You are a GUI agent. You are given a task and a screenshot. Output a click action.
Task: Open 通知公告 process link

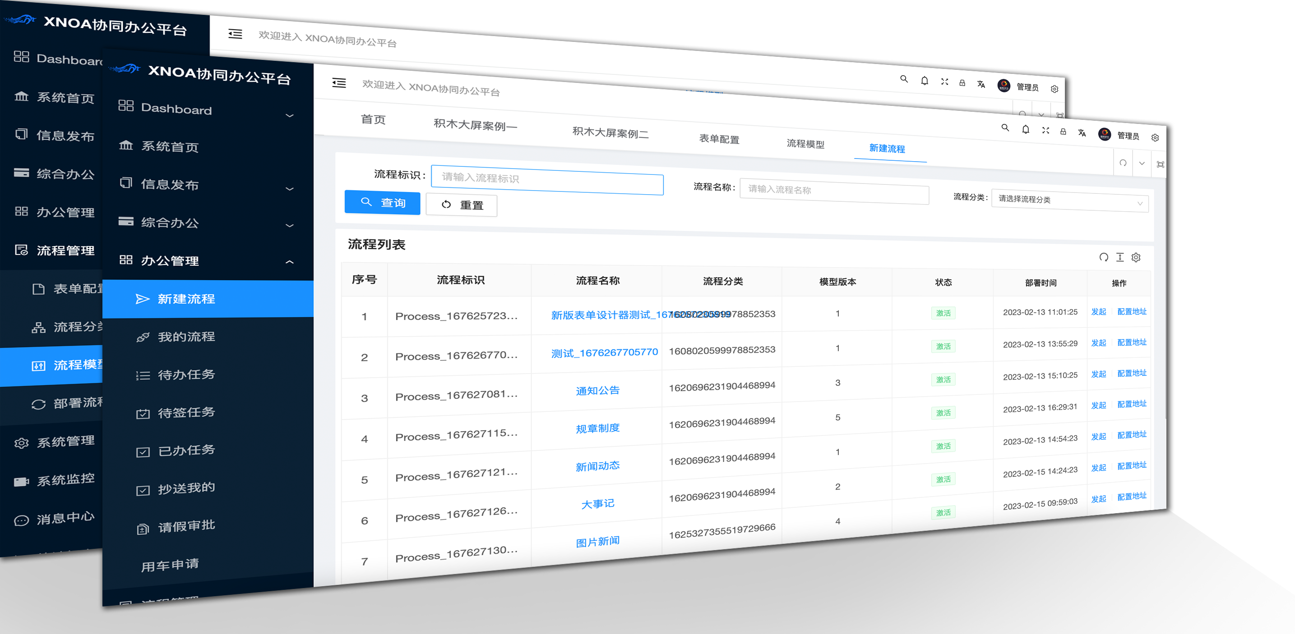tap(597, 391)
